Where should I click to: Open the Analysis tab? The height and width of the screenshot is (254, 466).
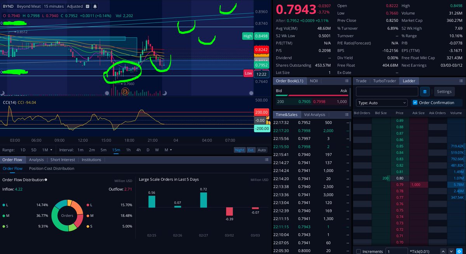37,160
